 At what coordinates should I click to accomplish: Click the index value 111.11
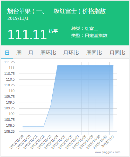[27, 35]
